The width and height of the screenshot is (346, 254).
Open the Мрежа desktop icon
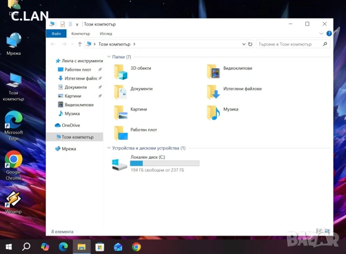14,44
